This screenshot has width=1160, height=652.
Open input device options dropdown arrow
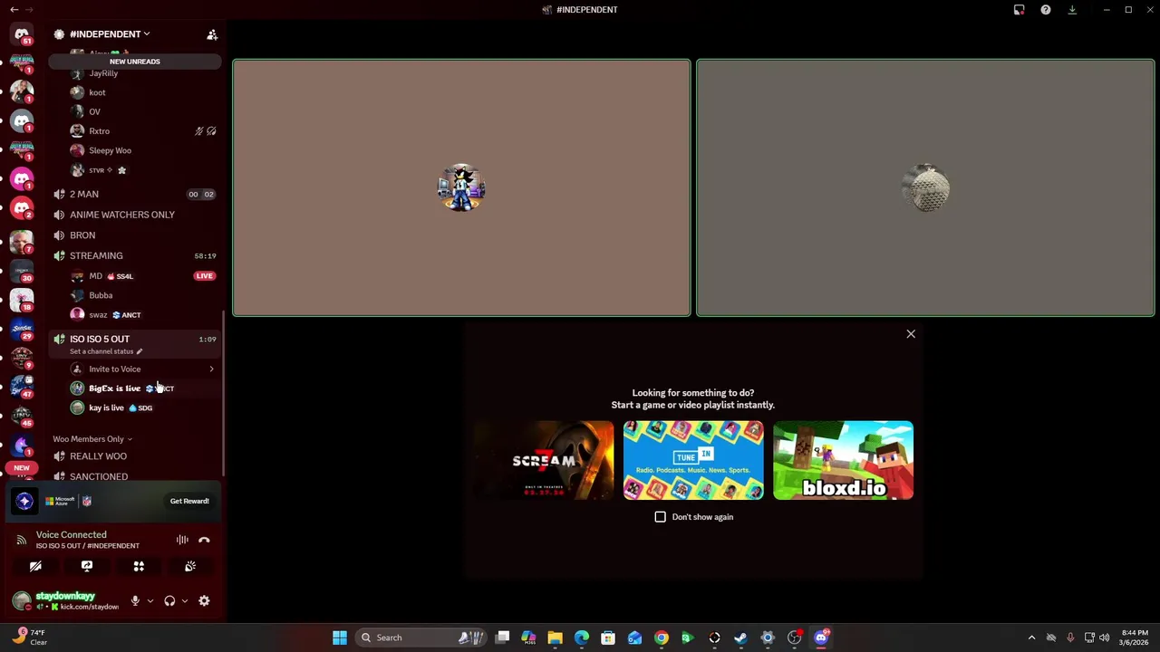tap(150, 601)
